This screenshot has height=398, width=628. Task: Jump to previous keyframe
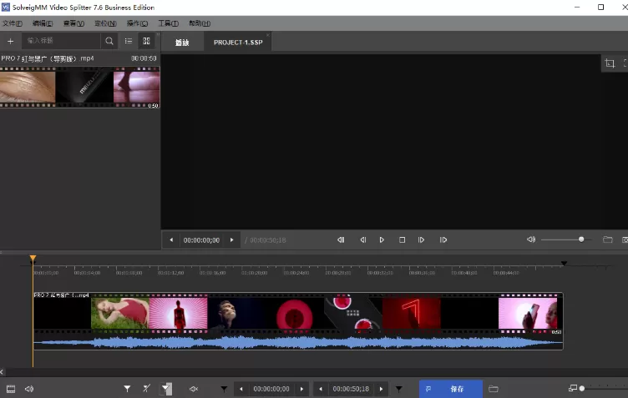tap(341, 240)
